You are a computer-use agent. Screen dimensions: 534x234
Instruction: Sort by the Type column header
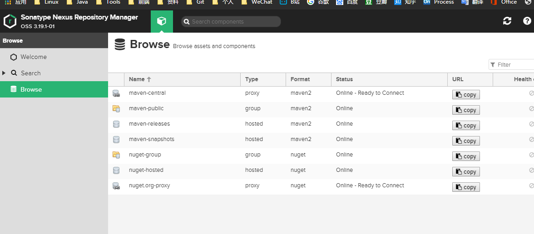coord(263,79)
